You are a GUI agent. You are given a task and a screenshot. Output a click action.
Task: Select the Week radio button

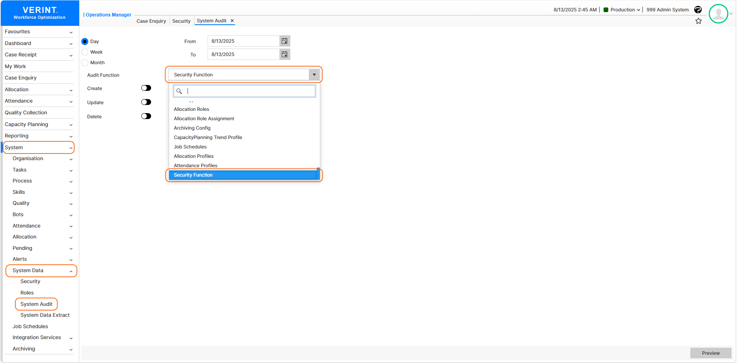tap(85, 52)
